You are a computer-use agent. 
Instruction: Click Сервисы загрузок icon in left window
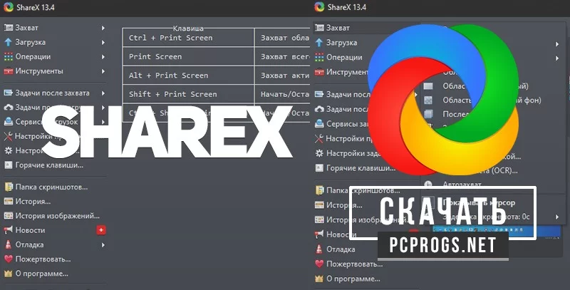[8, 122]
